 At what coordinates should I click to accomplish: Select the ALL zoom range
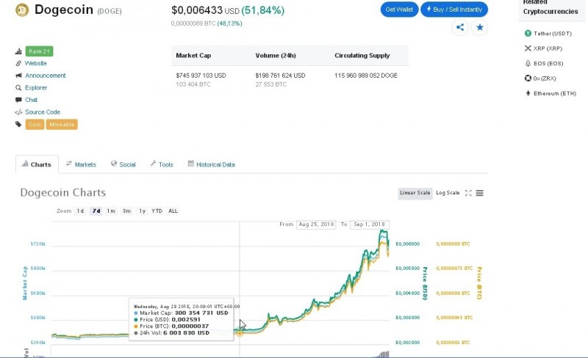click(173, 211)
